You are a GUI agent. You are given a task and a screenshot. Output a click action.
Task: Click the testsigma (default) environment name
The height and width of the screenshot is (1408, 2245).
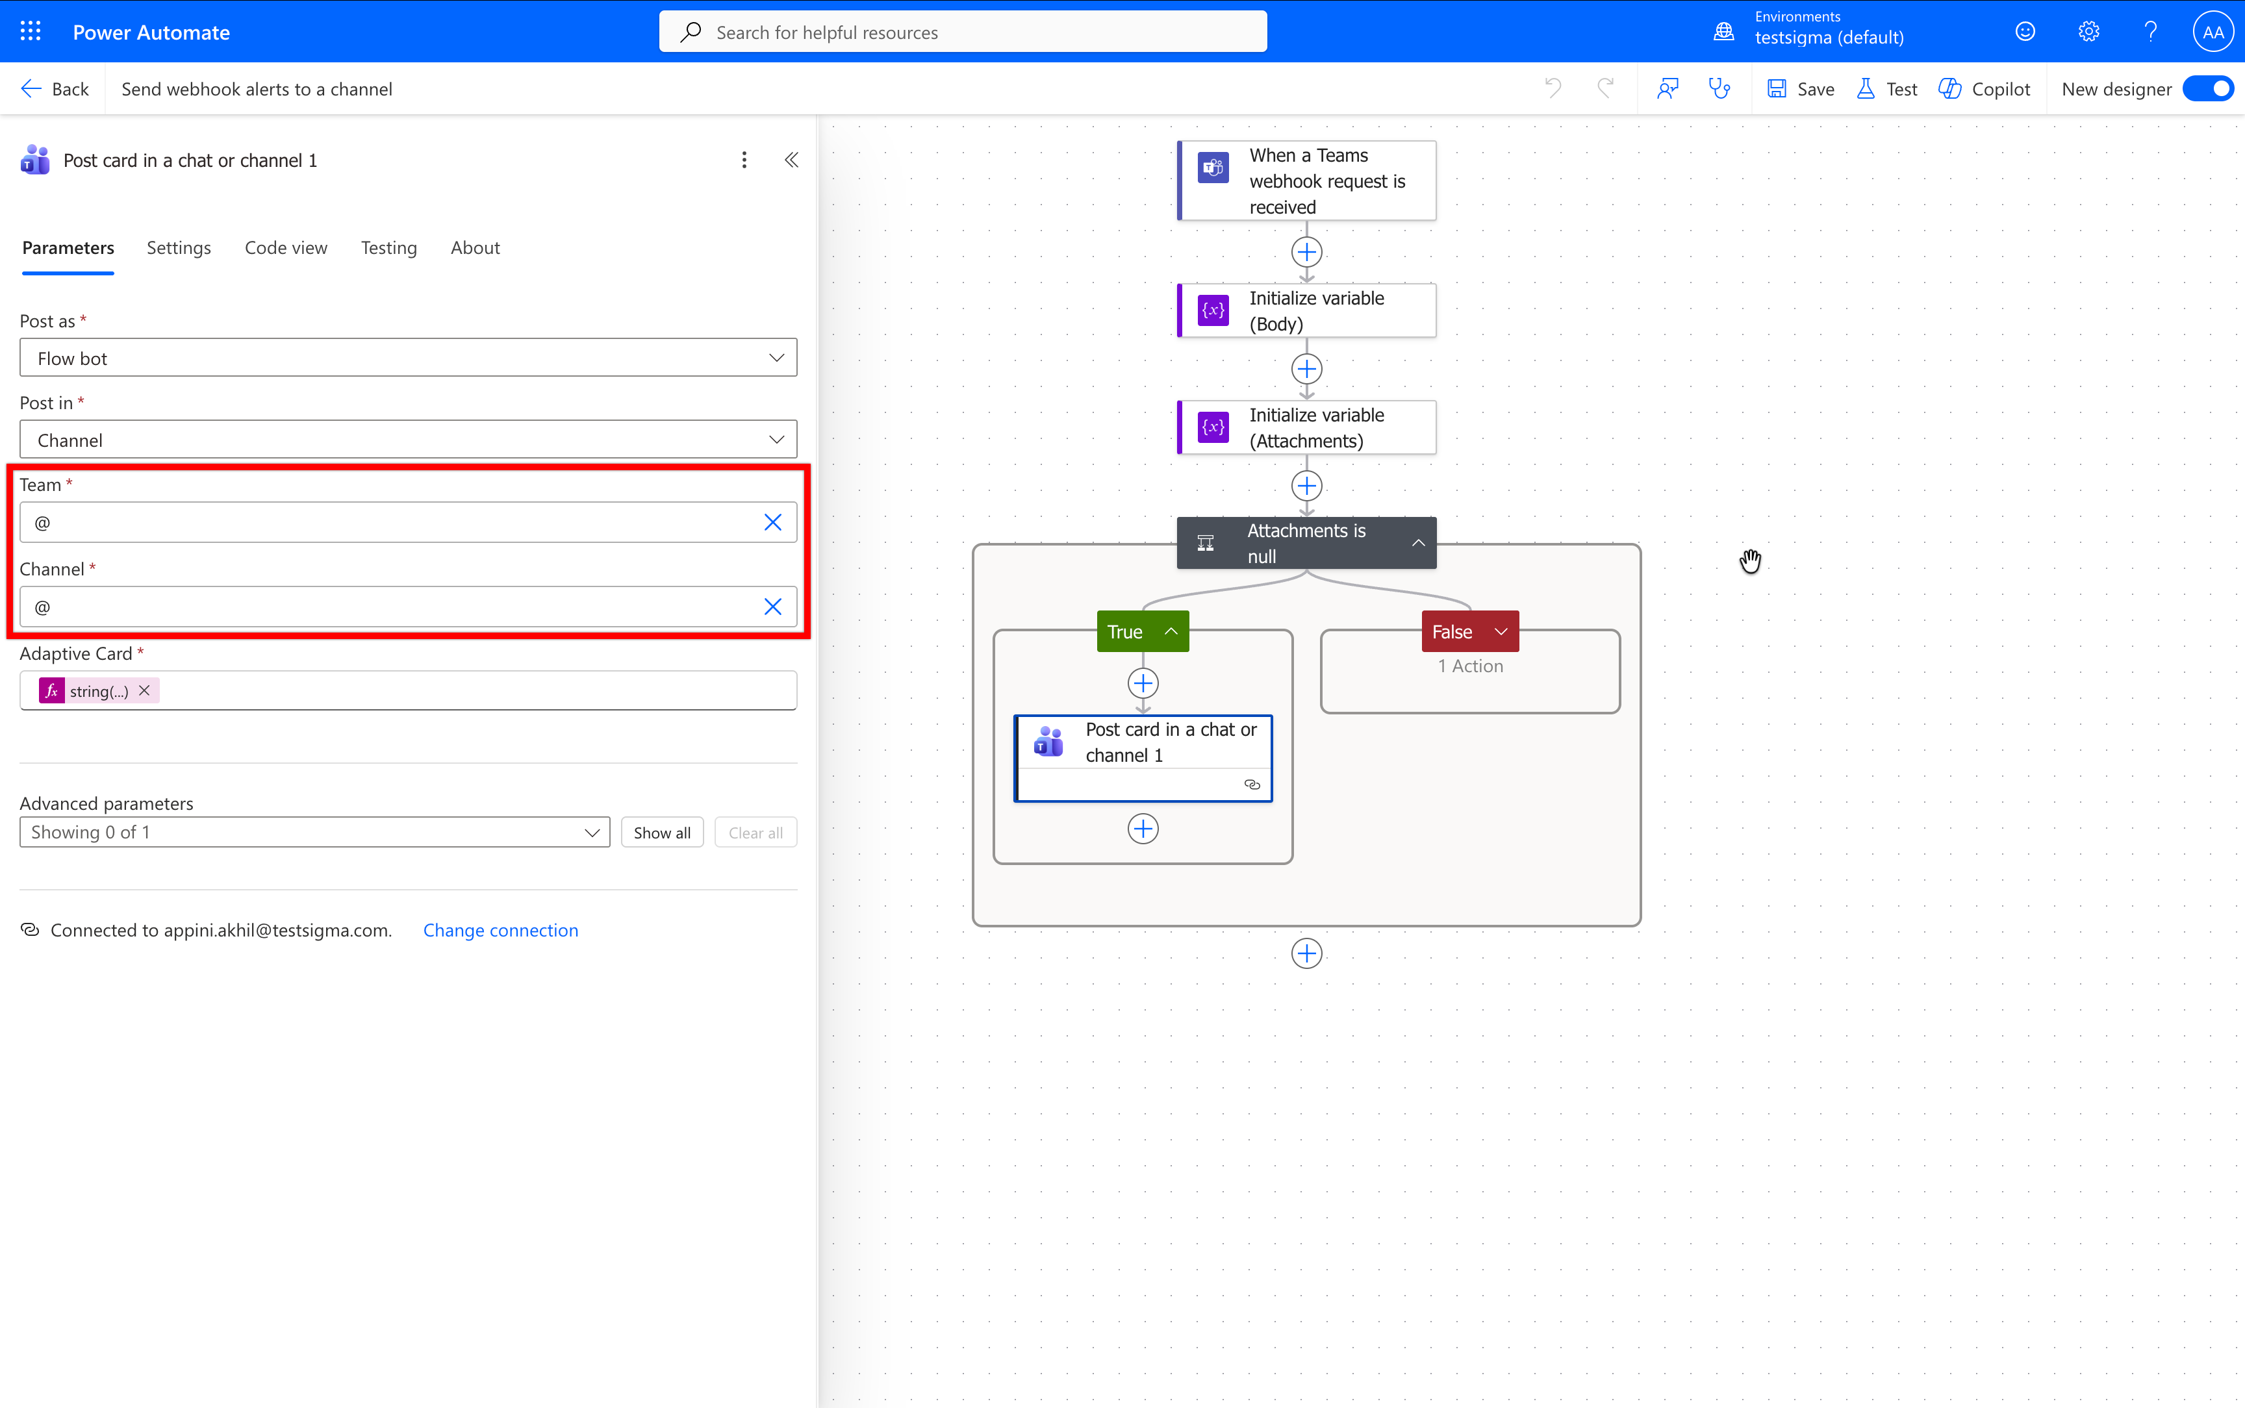1829,37
